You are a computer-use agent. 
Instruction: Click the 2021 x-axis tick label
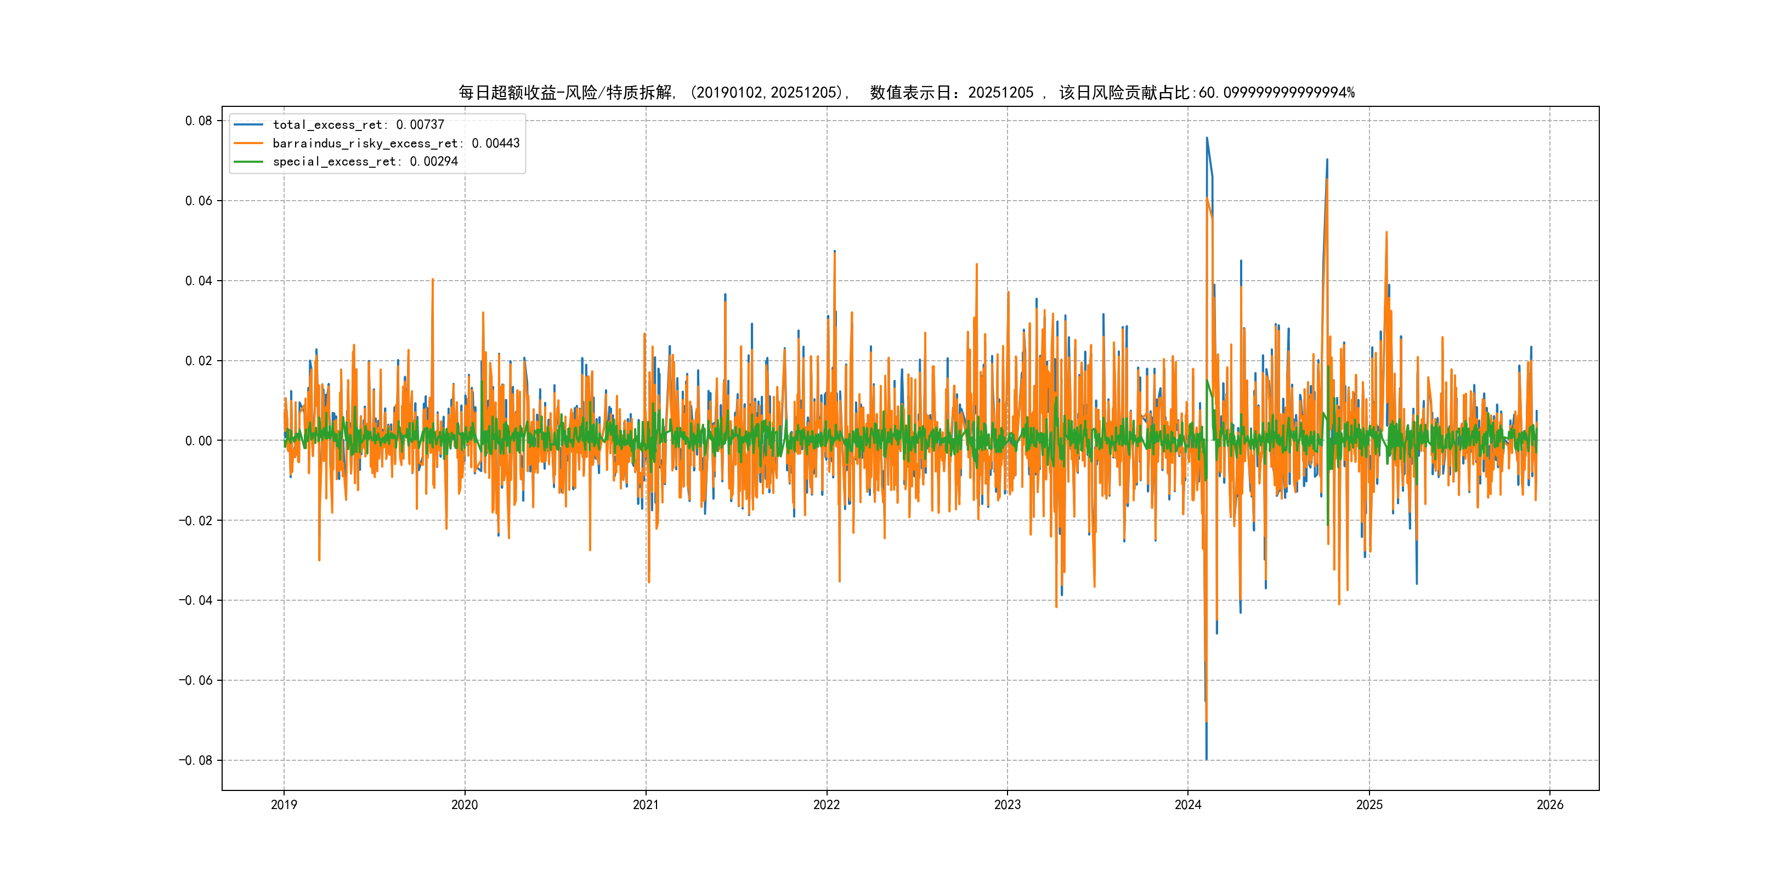tap(646, 805)
